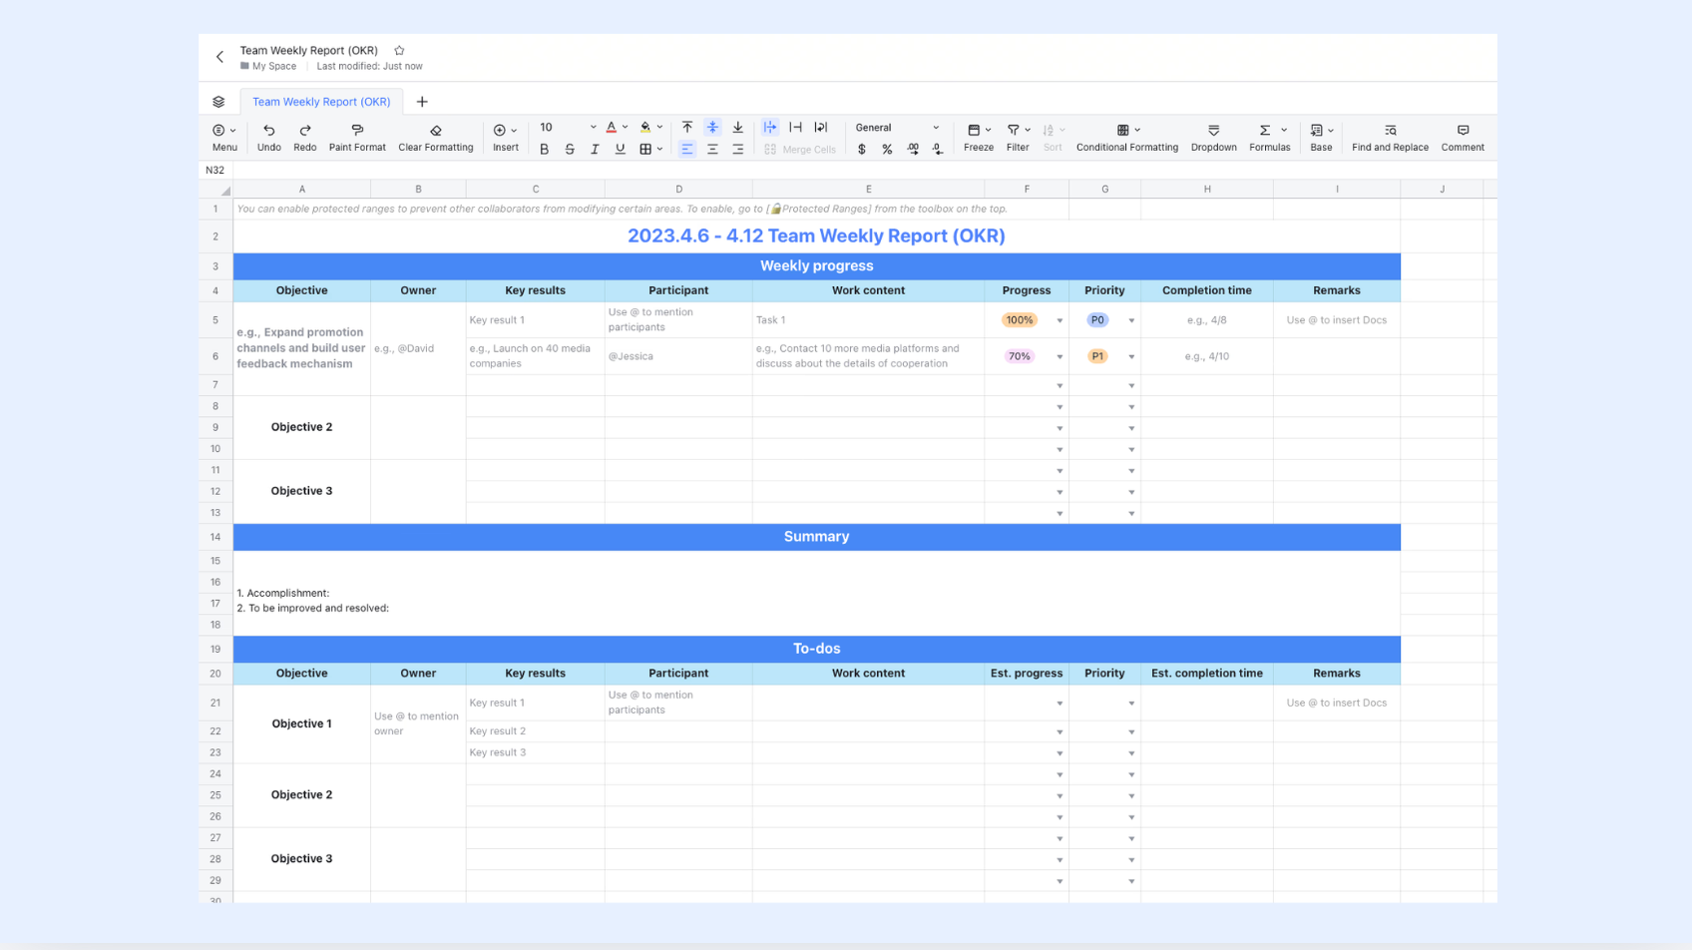Toggle text overflow mode
The image size is (1692, 950).
770,128
